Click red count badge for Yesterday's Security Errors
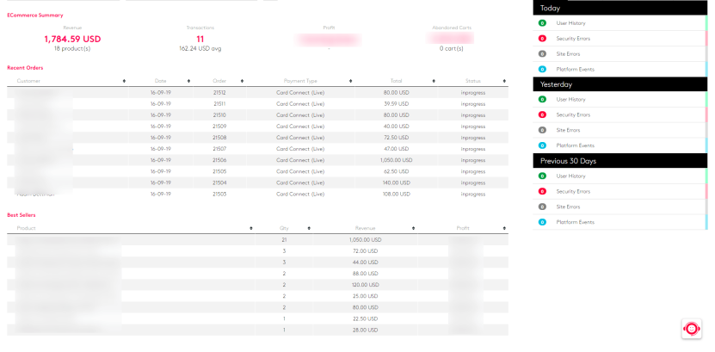This screenshot has width=715, height=352. tap(542, 115)
